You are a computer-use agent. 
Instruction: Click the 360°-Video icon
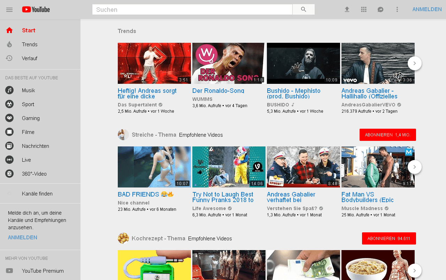point(9,174)
